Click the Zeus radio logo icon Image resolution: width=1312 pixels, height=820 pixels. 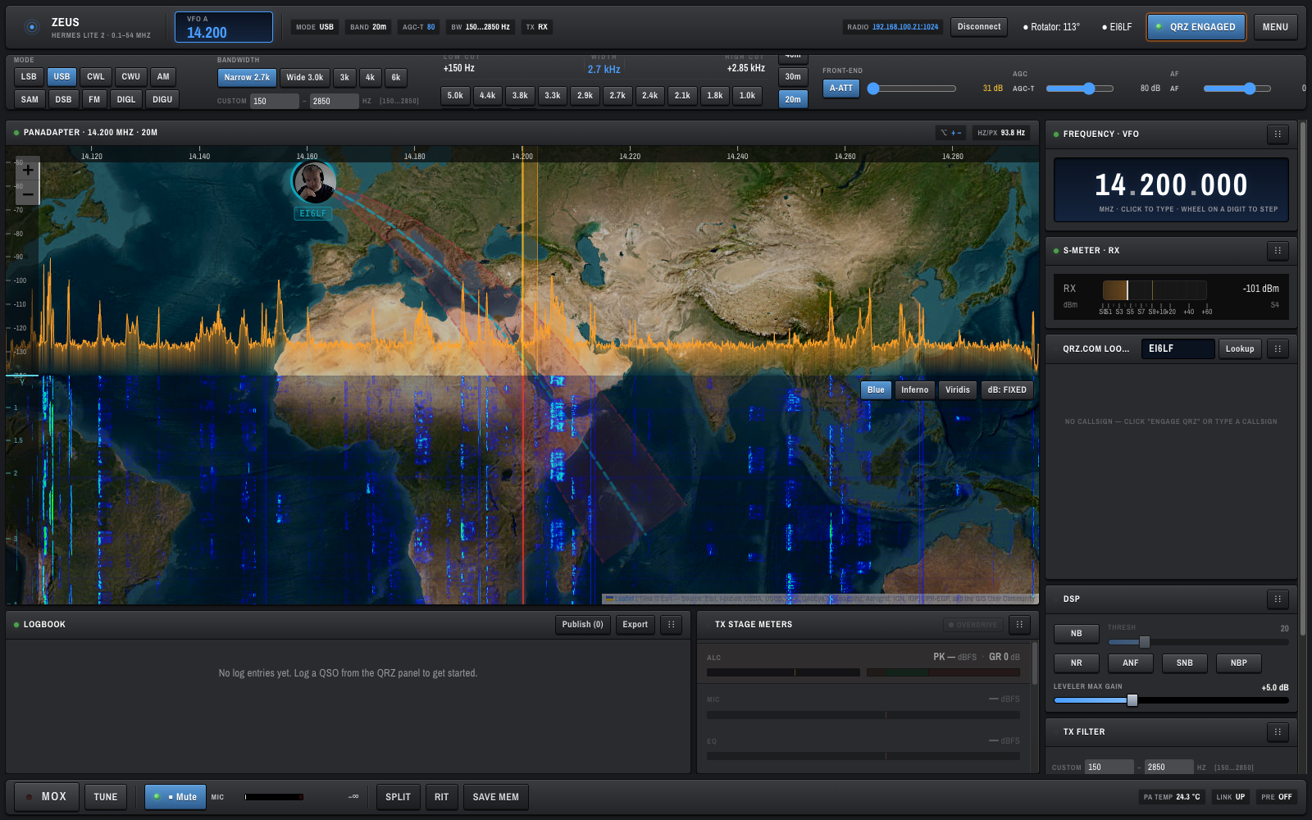(32, 27)
